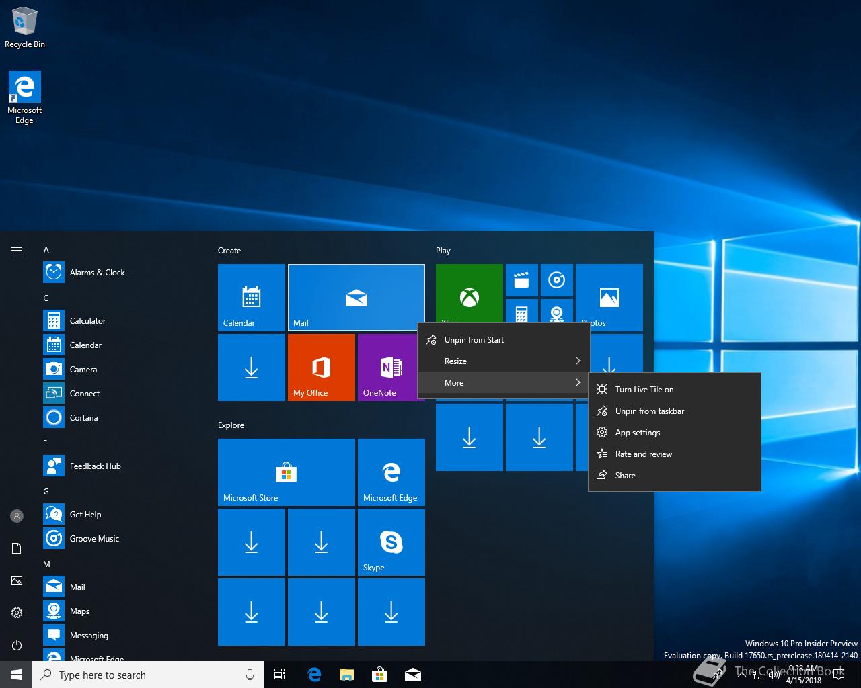Screen dimensions: 861x688
Task: Click the user account icon in Start
Action: point(17,516)
